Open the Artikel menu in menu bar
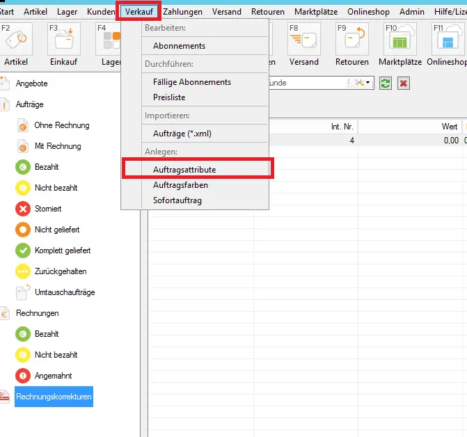Screen dimensions: 467x437 click(x=35, y=12)
